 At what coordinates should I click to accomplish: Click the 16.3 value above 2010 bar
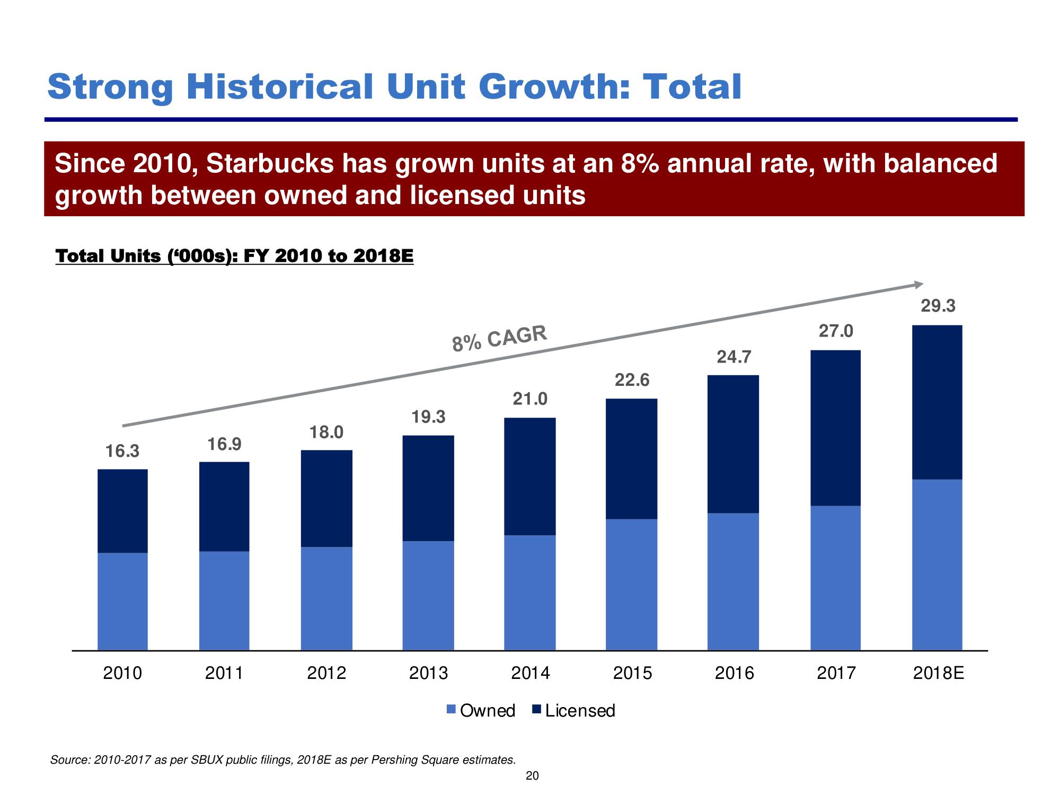pyautogui.click(x=122, y=452)
